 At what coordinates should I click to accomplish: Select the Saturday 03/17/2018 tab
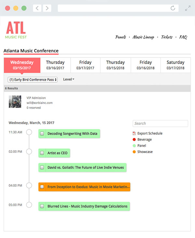pyautogui.click(x=175, y=65)
